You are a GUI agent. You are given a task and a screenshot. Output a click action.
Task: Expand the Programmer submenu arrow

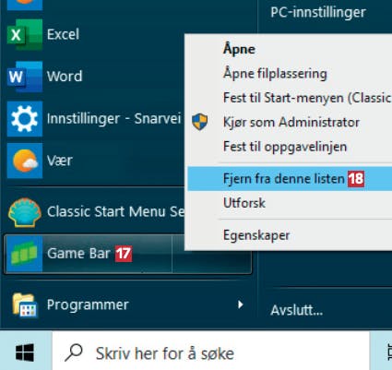[x=241, y=304]
